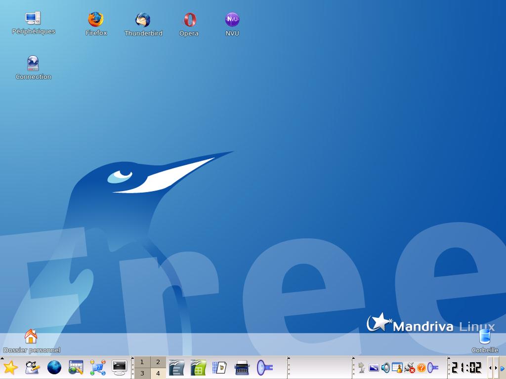Viewport: 506px width, 379px height.
Task: Click the grey power plug tray icon
Action: coord(361,368)
